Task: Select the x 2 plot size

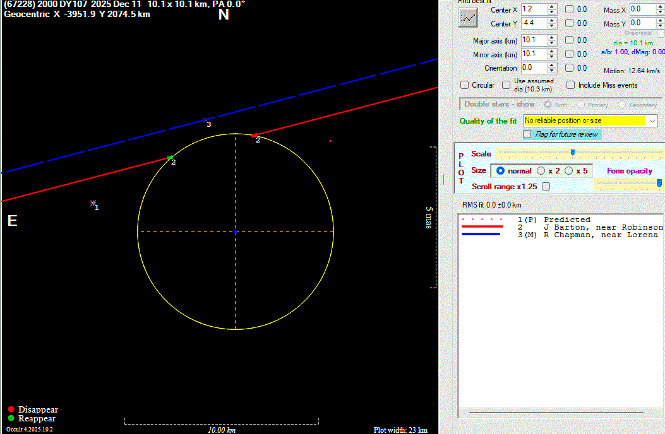Action: tap(541, 171)
